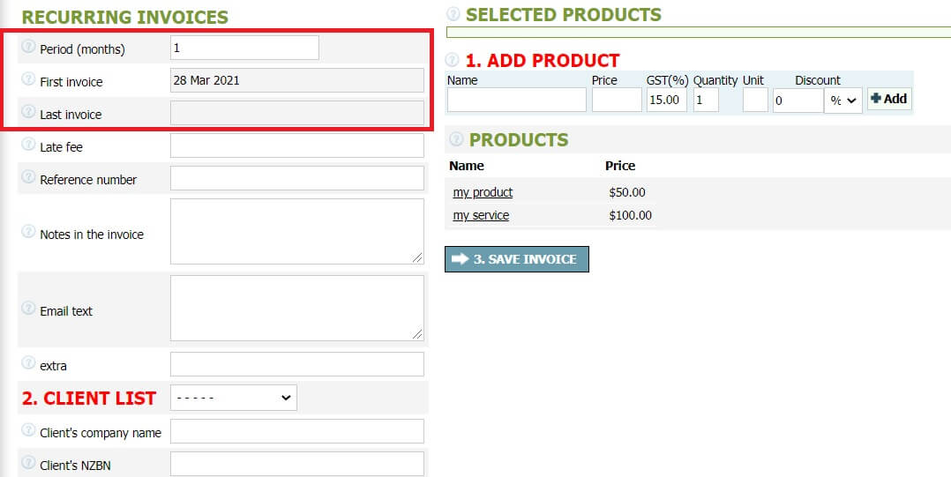Click inside Notes in the invoice textarea
Screen dimensions: 951x477
pos(297,232)
